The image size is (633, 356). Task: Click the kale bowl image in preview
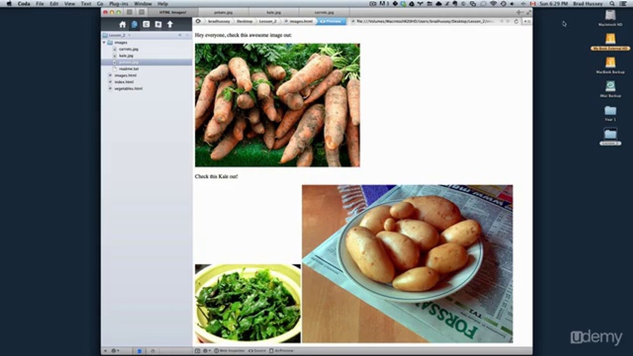(248, 304)
